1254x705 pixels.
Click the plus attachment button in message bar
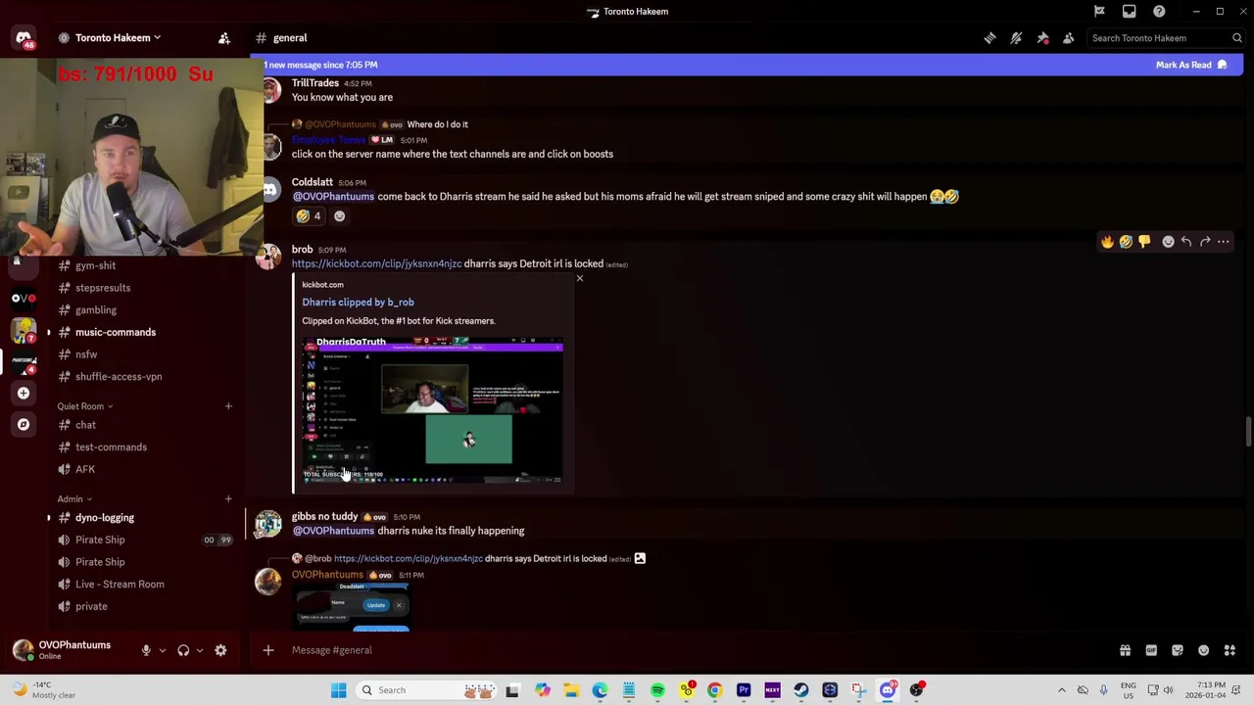(x=268, y=650)
